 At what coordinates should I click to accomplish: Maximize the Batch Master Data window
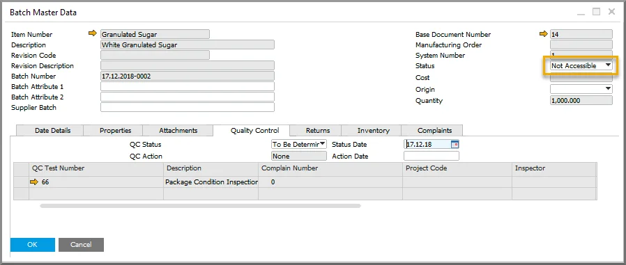[x=596, y=12]
